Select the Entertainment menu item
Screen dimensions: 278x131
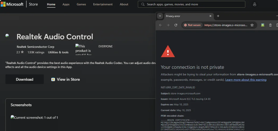tap(103, 4)
